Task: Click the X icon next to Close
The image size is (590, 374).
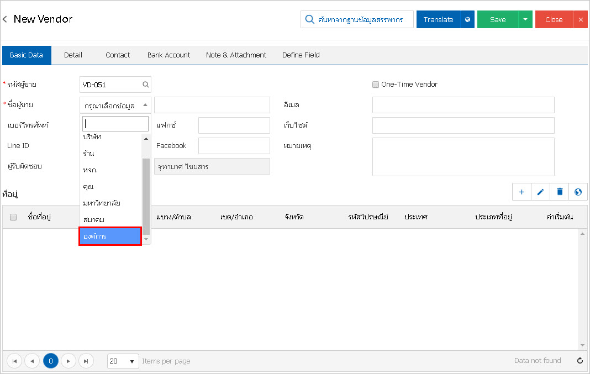Action: 581,19
